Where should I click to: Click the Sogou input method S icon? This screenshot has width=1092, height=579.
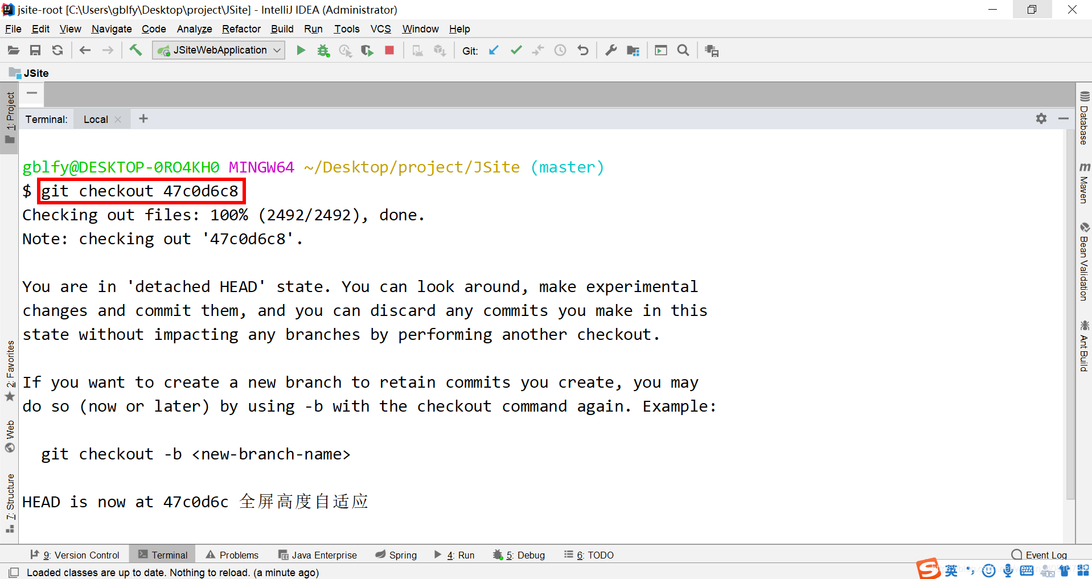tap(928, 569)
